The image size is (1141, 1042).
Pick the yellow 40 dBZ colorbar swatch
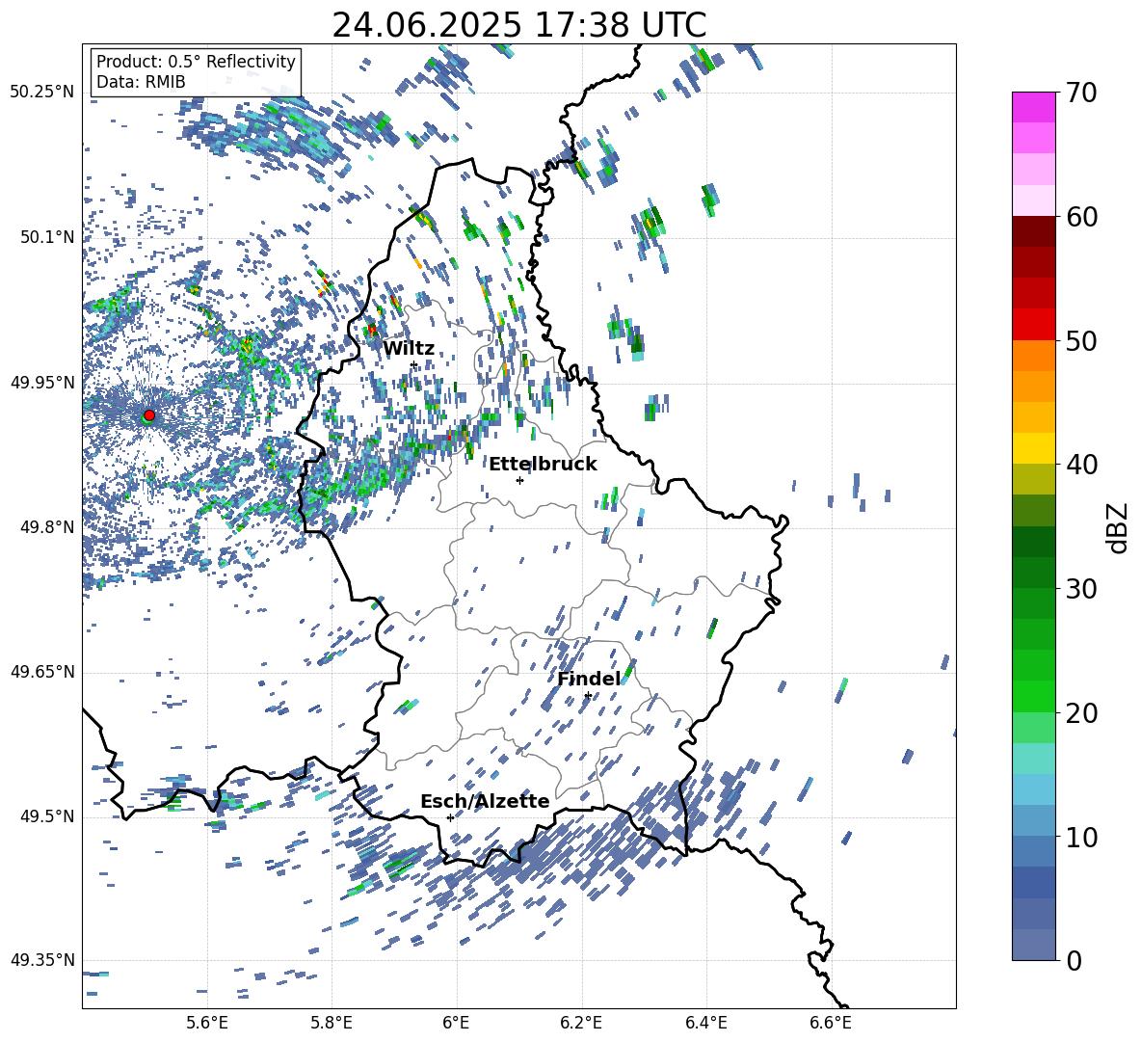coord(1033,448)
